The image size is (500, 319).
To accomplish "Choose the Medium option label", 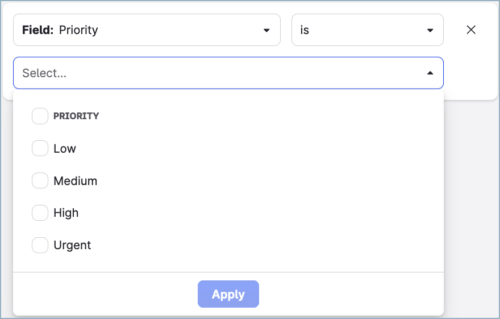I will point(76,181).
